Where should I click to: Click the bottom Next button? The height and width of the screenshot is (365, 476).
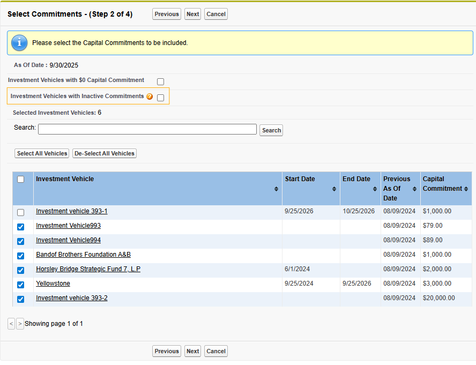193,351
